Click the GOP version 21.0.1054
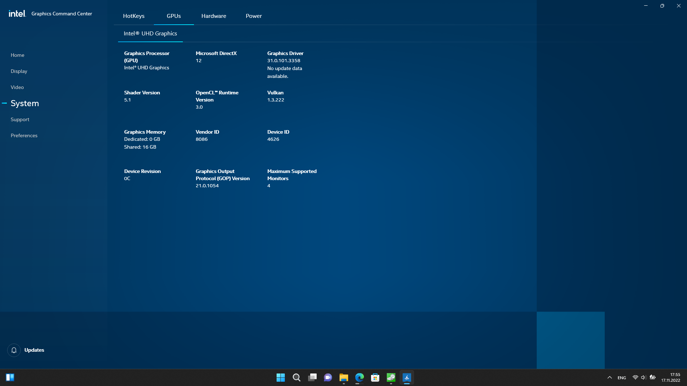This screenshot has width=687, height=386. coord(207,185)
